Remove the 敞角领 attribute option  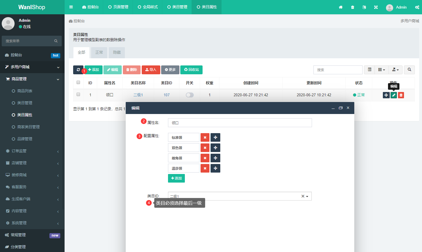point(205,158)
